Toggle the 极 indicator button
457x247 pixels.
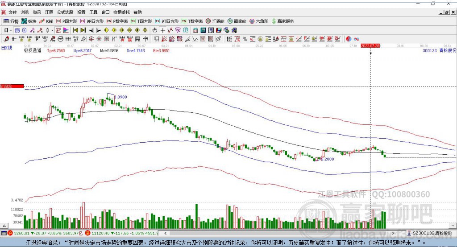click(58, 30)
